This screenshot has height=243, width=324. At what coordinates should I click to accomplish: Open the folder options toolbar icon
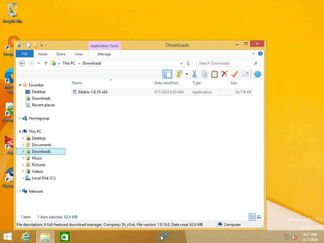coord(179,74)
